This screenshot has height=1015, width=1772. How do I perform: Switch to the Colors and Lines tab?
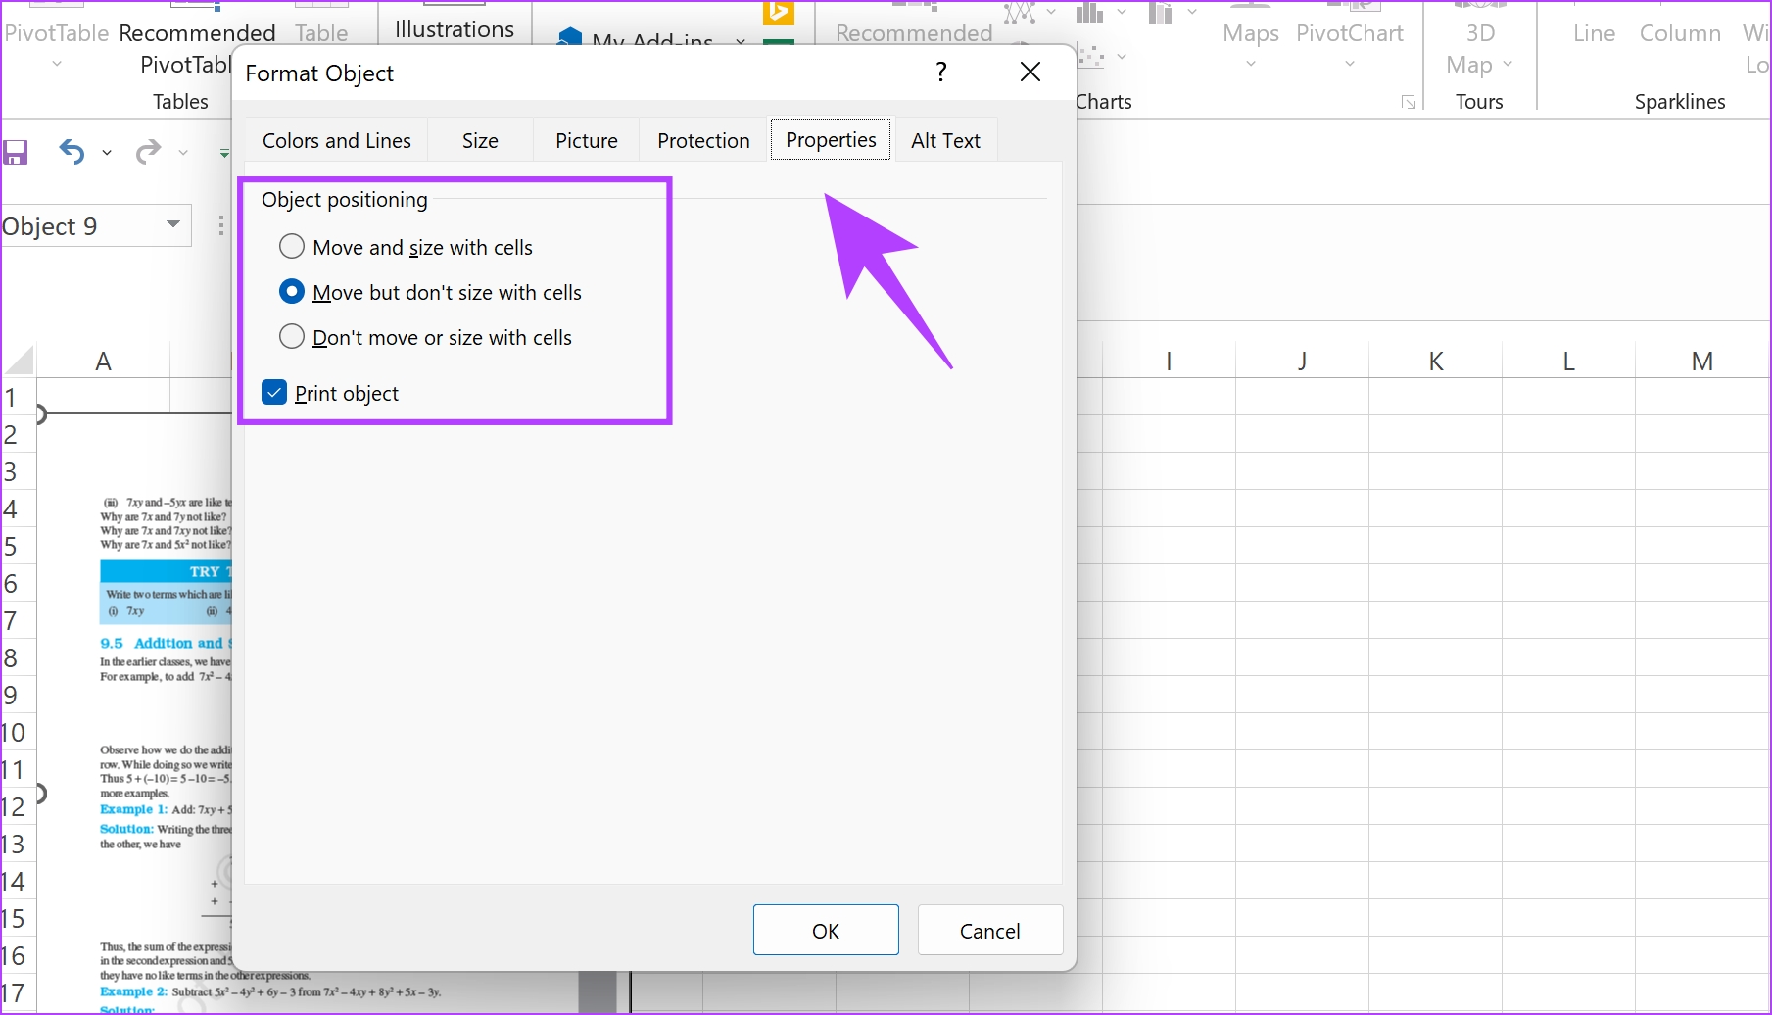tap(337, 140)
